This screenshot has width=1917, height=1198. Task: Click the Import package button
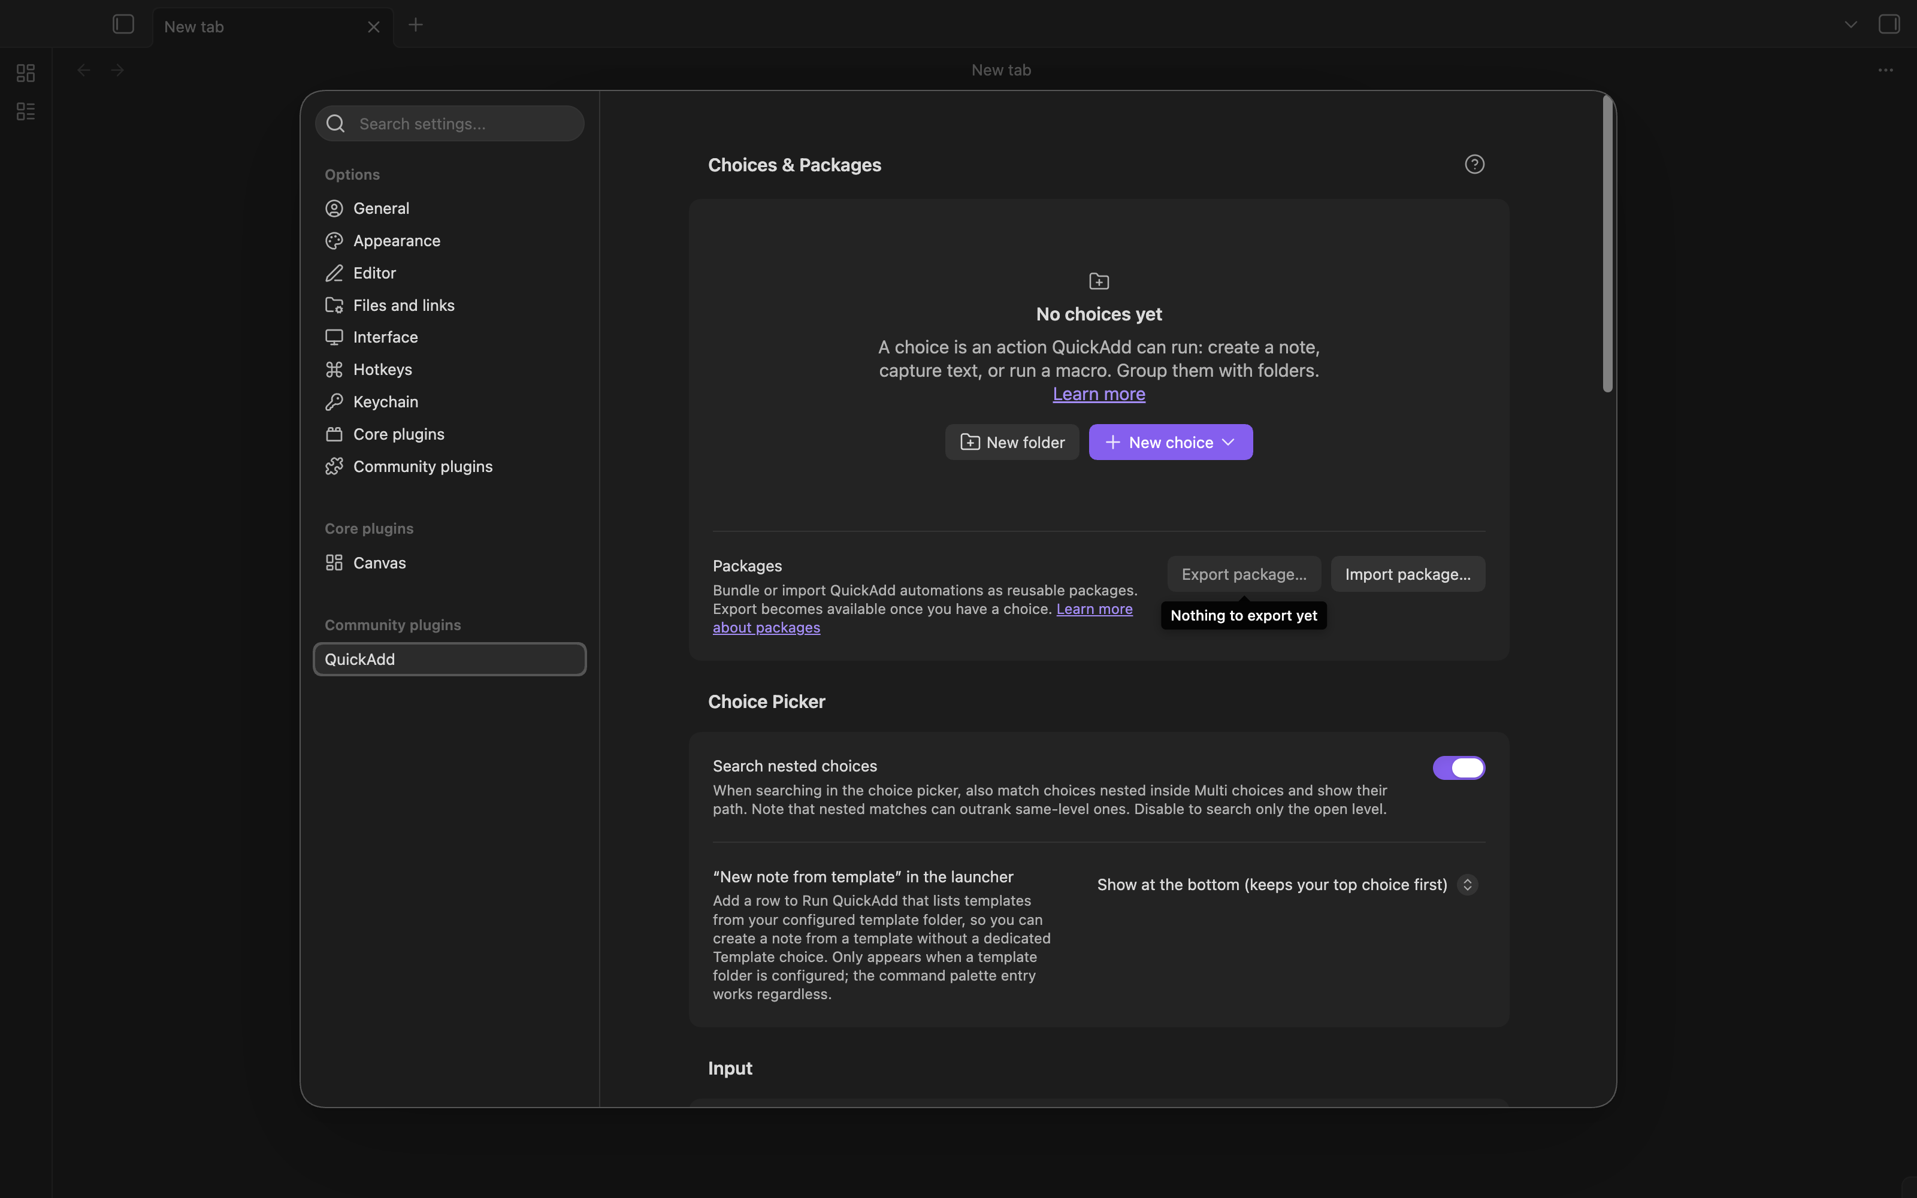[1408, 574]
